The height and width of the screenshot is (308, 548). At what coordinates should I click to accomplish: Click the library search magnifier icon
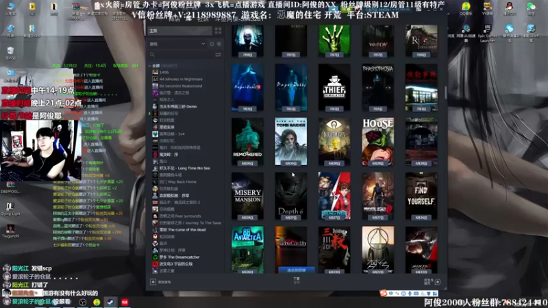(152, 55)
